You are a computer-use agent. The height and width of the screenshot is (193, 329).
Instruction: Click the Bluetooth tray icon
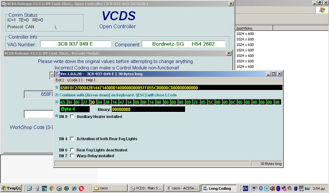[x=261, y=188]
